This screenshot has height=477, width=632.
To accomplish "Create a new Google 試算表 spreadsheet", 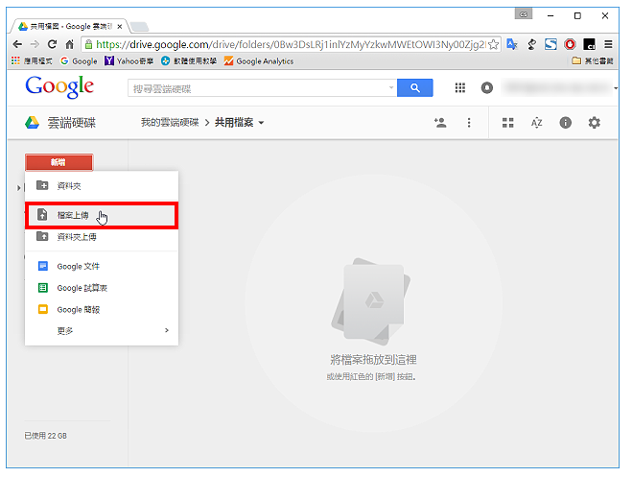I will [102, 288].
